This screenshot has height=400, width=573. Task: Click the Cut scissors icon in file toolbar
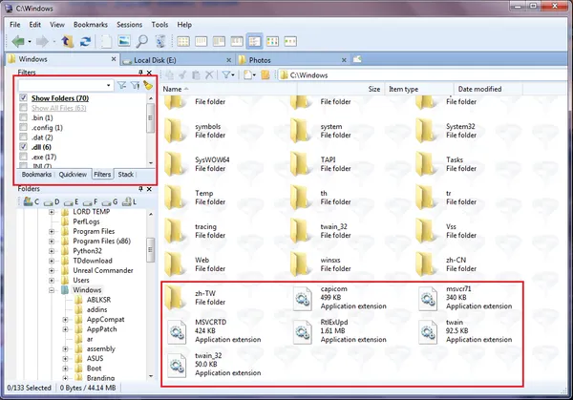click(x=182, y=74)
